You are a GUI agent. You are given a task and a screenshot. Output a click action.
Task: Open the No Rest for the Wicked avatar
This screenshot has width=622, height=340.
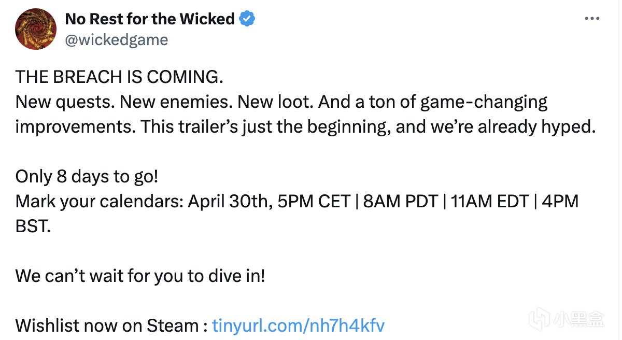point(35,30)
